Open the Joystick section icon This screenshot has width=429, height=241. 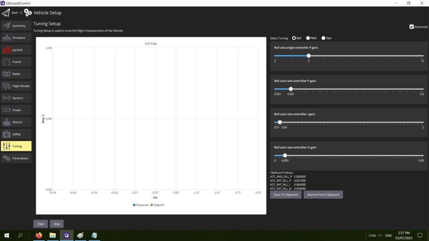click(7, 50)
